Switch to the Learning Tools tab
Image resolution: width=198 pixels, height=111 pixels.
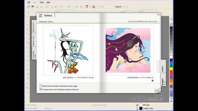pyautogui.click(x=34, y=53)
